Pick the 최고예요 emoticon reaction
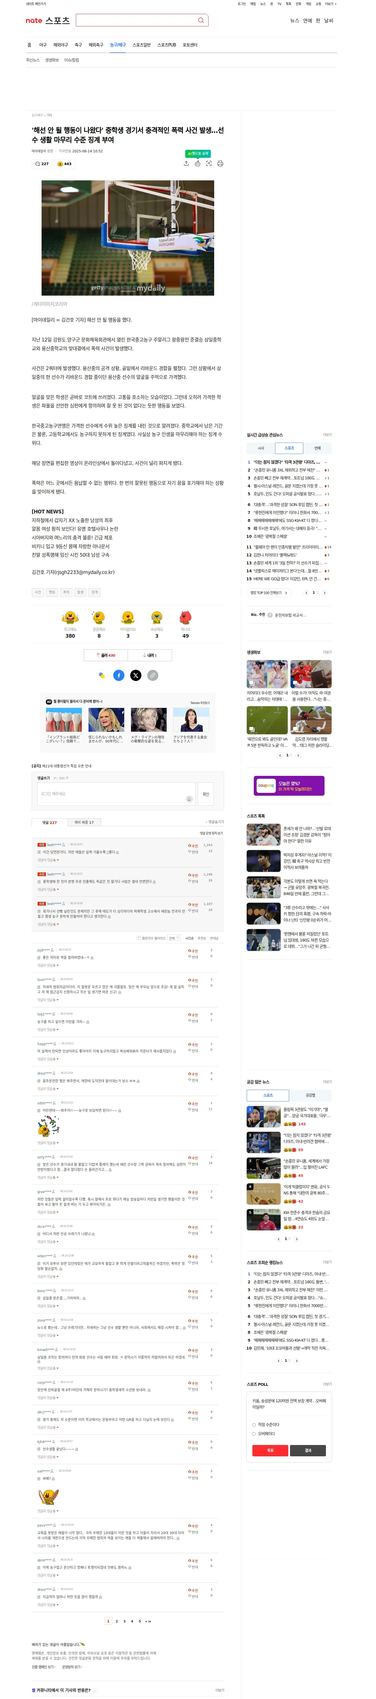This screenshot has height=1699, width=376. click(x=70, y=617)
